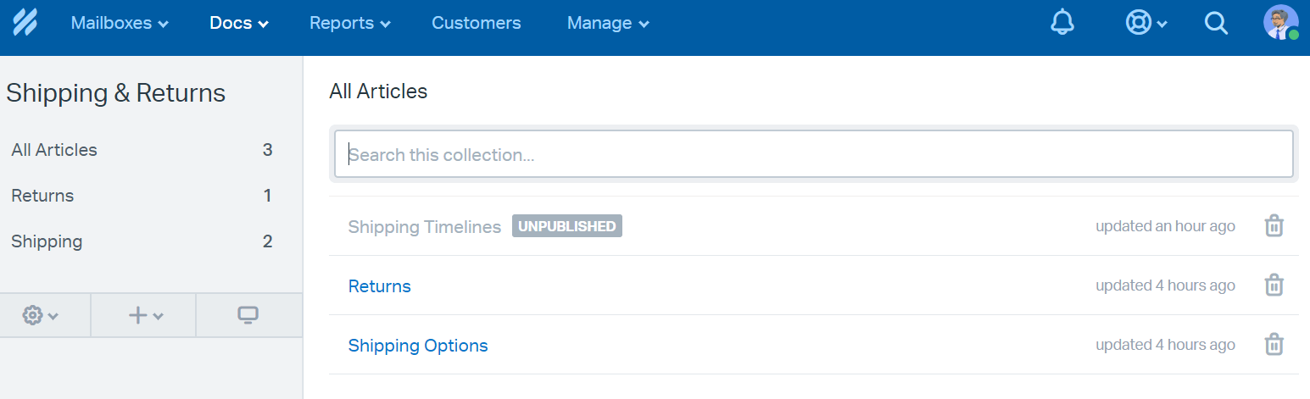Open the notifications bell
Screen dimensions: 1310x399
[1062, 23]
